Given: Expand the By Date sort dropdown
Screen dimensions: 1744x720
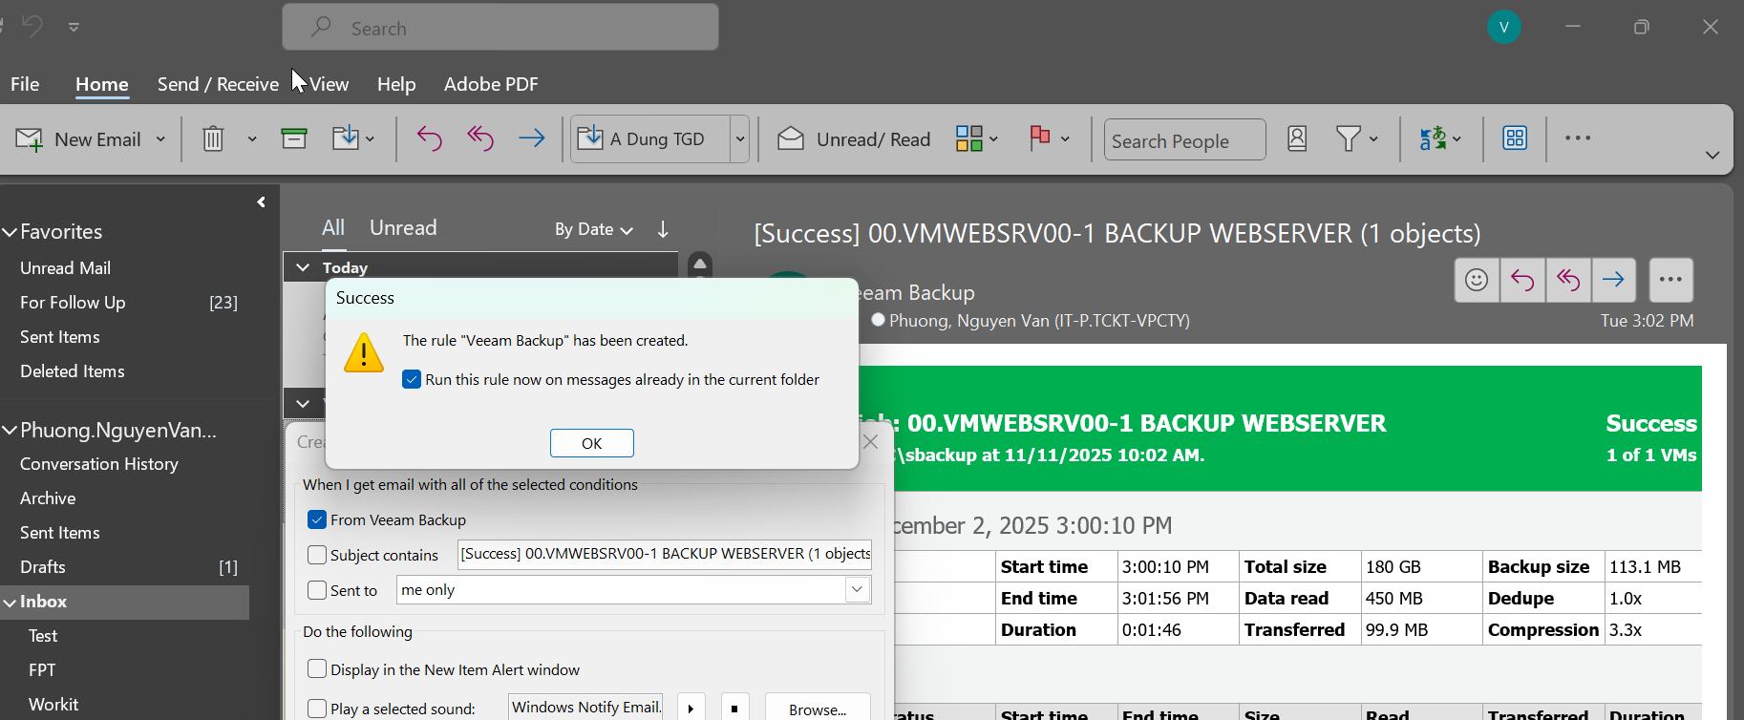Looking at the screenshot, I should point(593,229).
